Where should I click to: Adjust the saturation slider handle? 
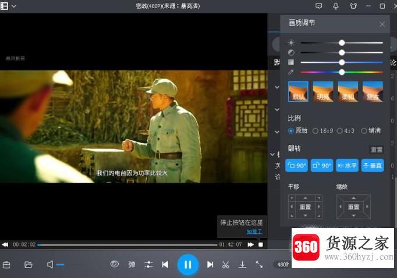coord(342,62)
